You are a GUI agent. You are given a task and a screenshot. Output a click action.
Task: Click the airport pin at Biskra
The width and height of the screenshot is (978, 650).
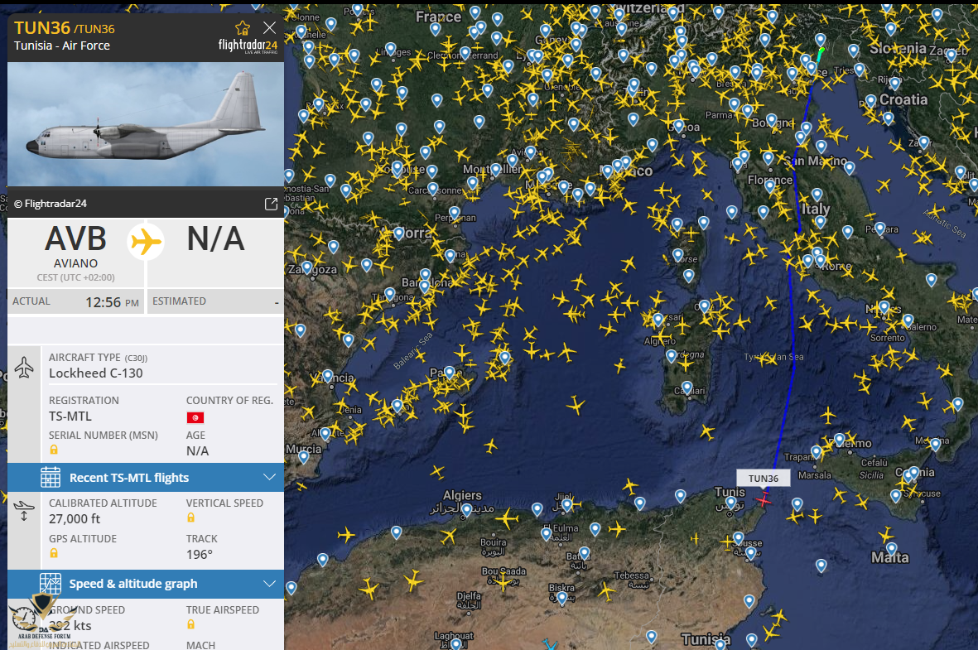[x=562, y=598]
